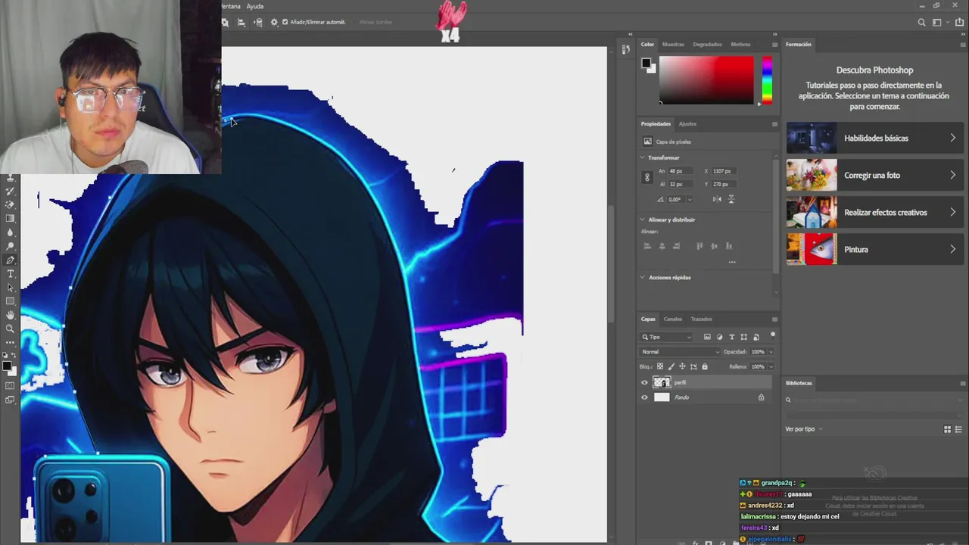Toggle Añadir/Eliminar automát. checkbox
This screenshot has height=545, width=969.
285,22
